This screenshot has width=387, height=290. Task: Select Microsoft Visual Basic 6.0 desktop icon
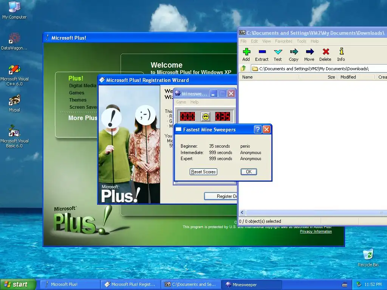[x=14, y=136]
